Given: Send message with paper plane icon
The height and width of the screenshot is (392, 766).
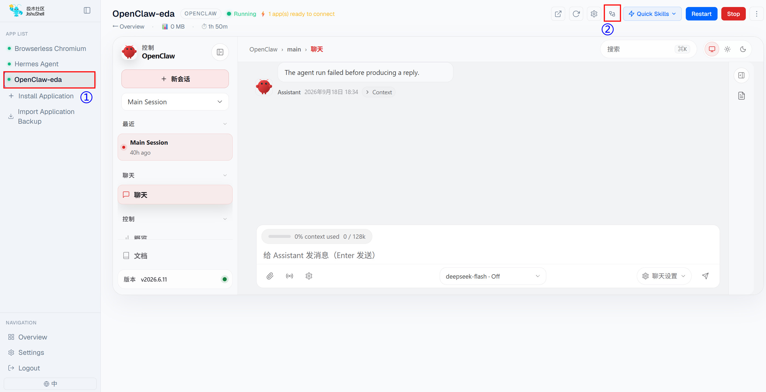Looking at the screenshot, I should pos(705,276).
